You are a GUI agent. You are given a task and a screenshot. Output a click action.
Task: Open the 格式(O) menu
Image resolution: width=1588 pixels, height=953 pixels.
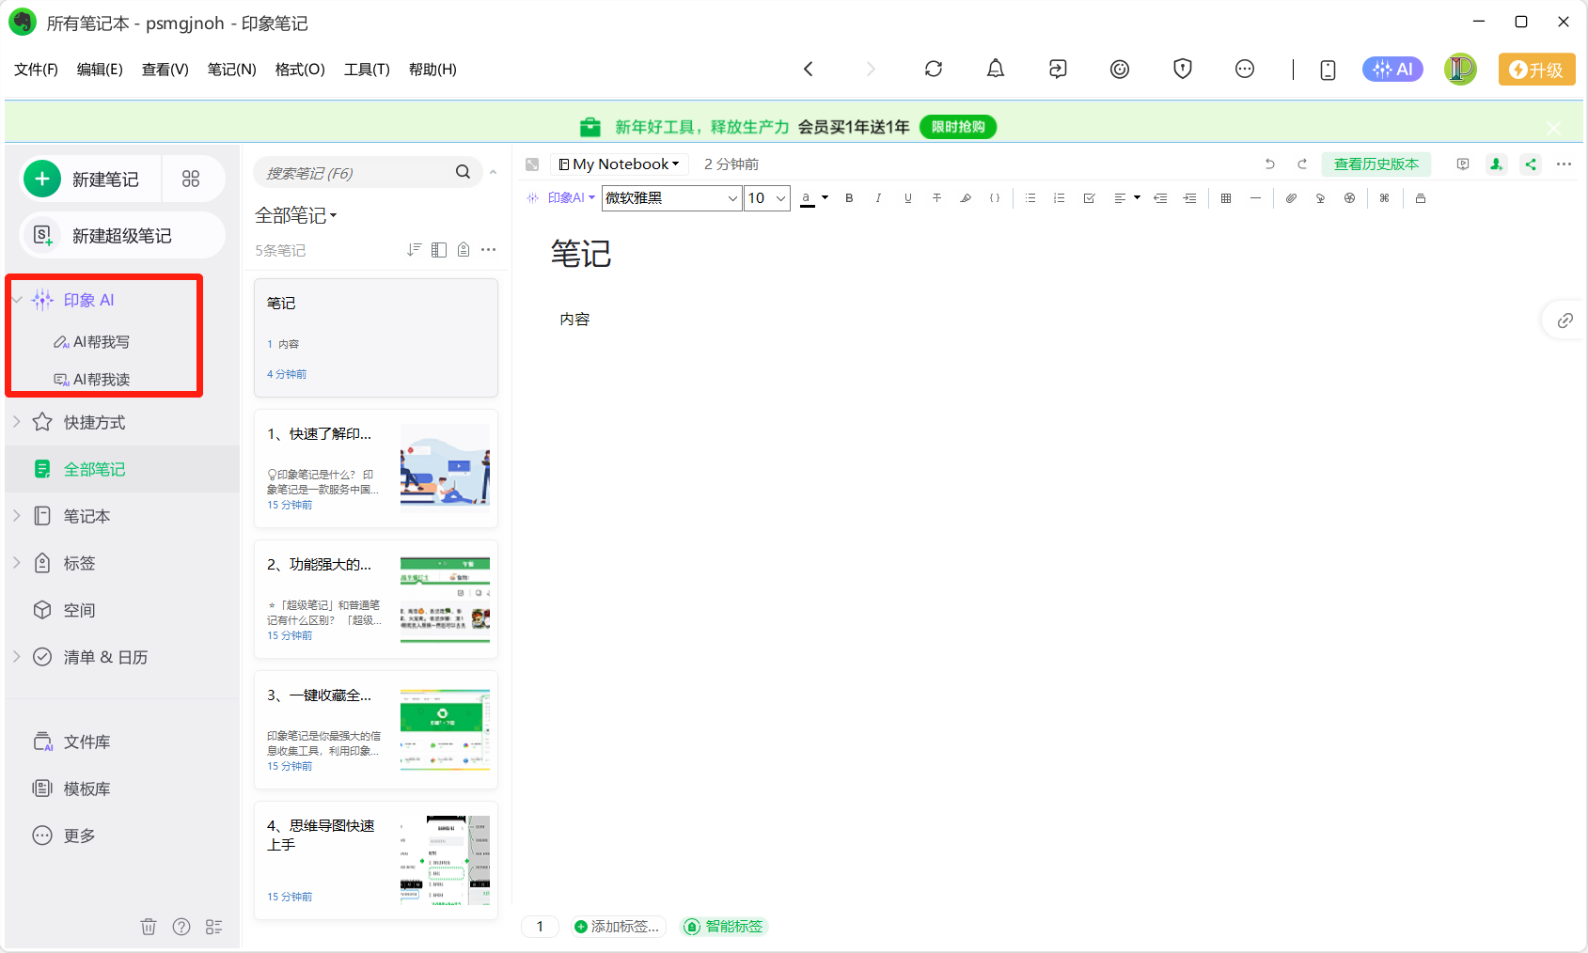tap(300, 70)
